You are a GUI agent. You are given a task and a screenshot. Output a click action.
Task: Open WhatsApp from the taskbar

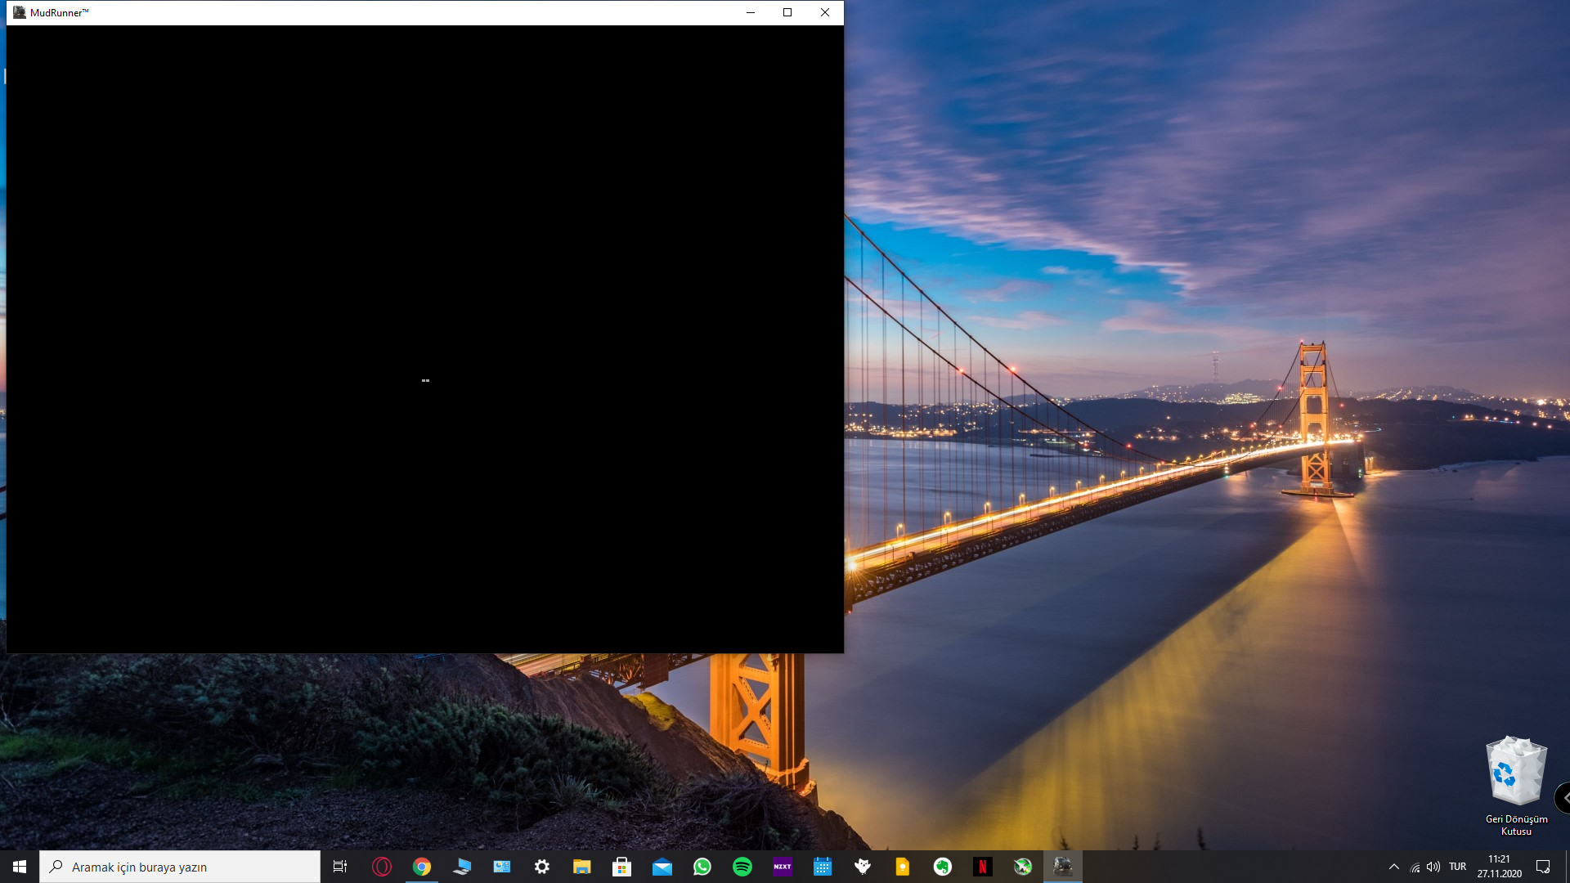[x=702, y=867]
